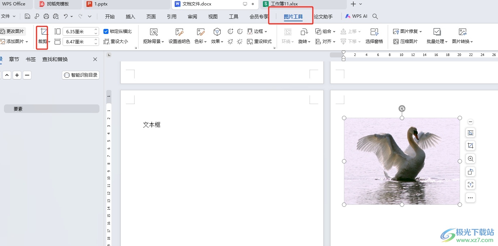498x246 pixels.
Task: Open the WPS AI button
Action: (356, 16)
